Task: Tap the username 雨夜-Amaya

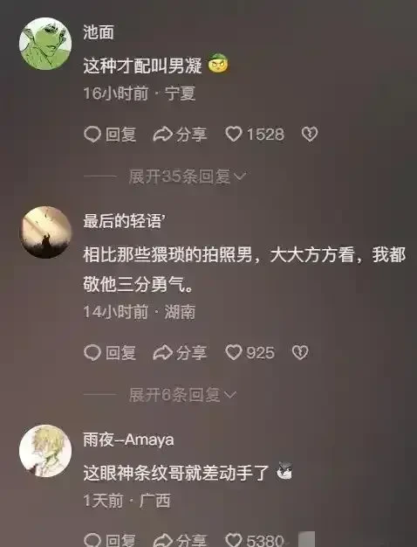Action: [128, 440]
